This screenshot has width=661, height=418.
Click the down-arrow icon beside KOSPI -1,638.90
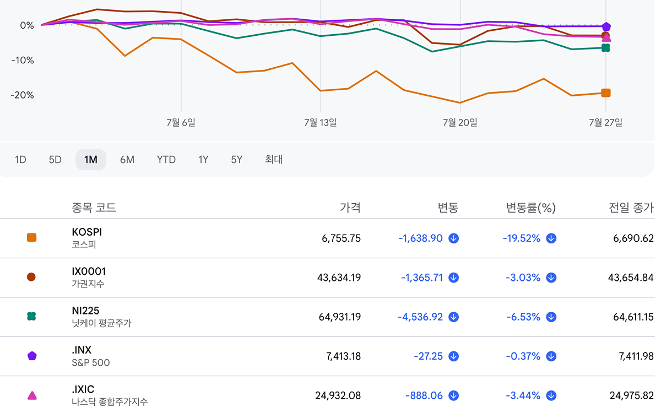pos(454,238)
